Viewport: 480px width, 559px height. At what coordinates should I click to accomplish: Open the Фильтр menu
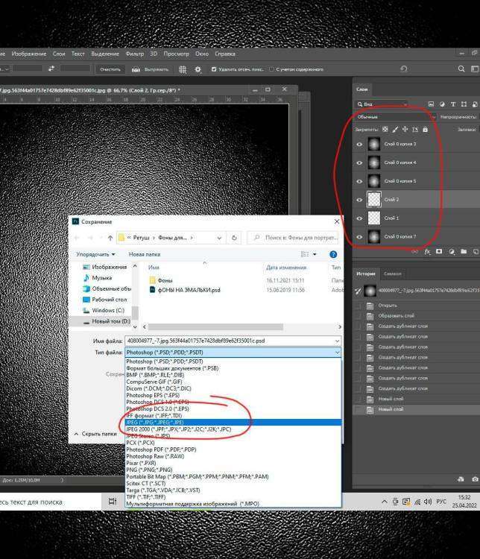pyautogui.click(x=135, y=54)
